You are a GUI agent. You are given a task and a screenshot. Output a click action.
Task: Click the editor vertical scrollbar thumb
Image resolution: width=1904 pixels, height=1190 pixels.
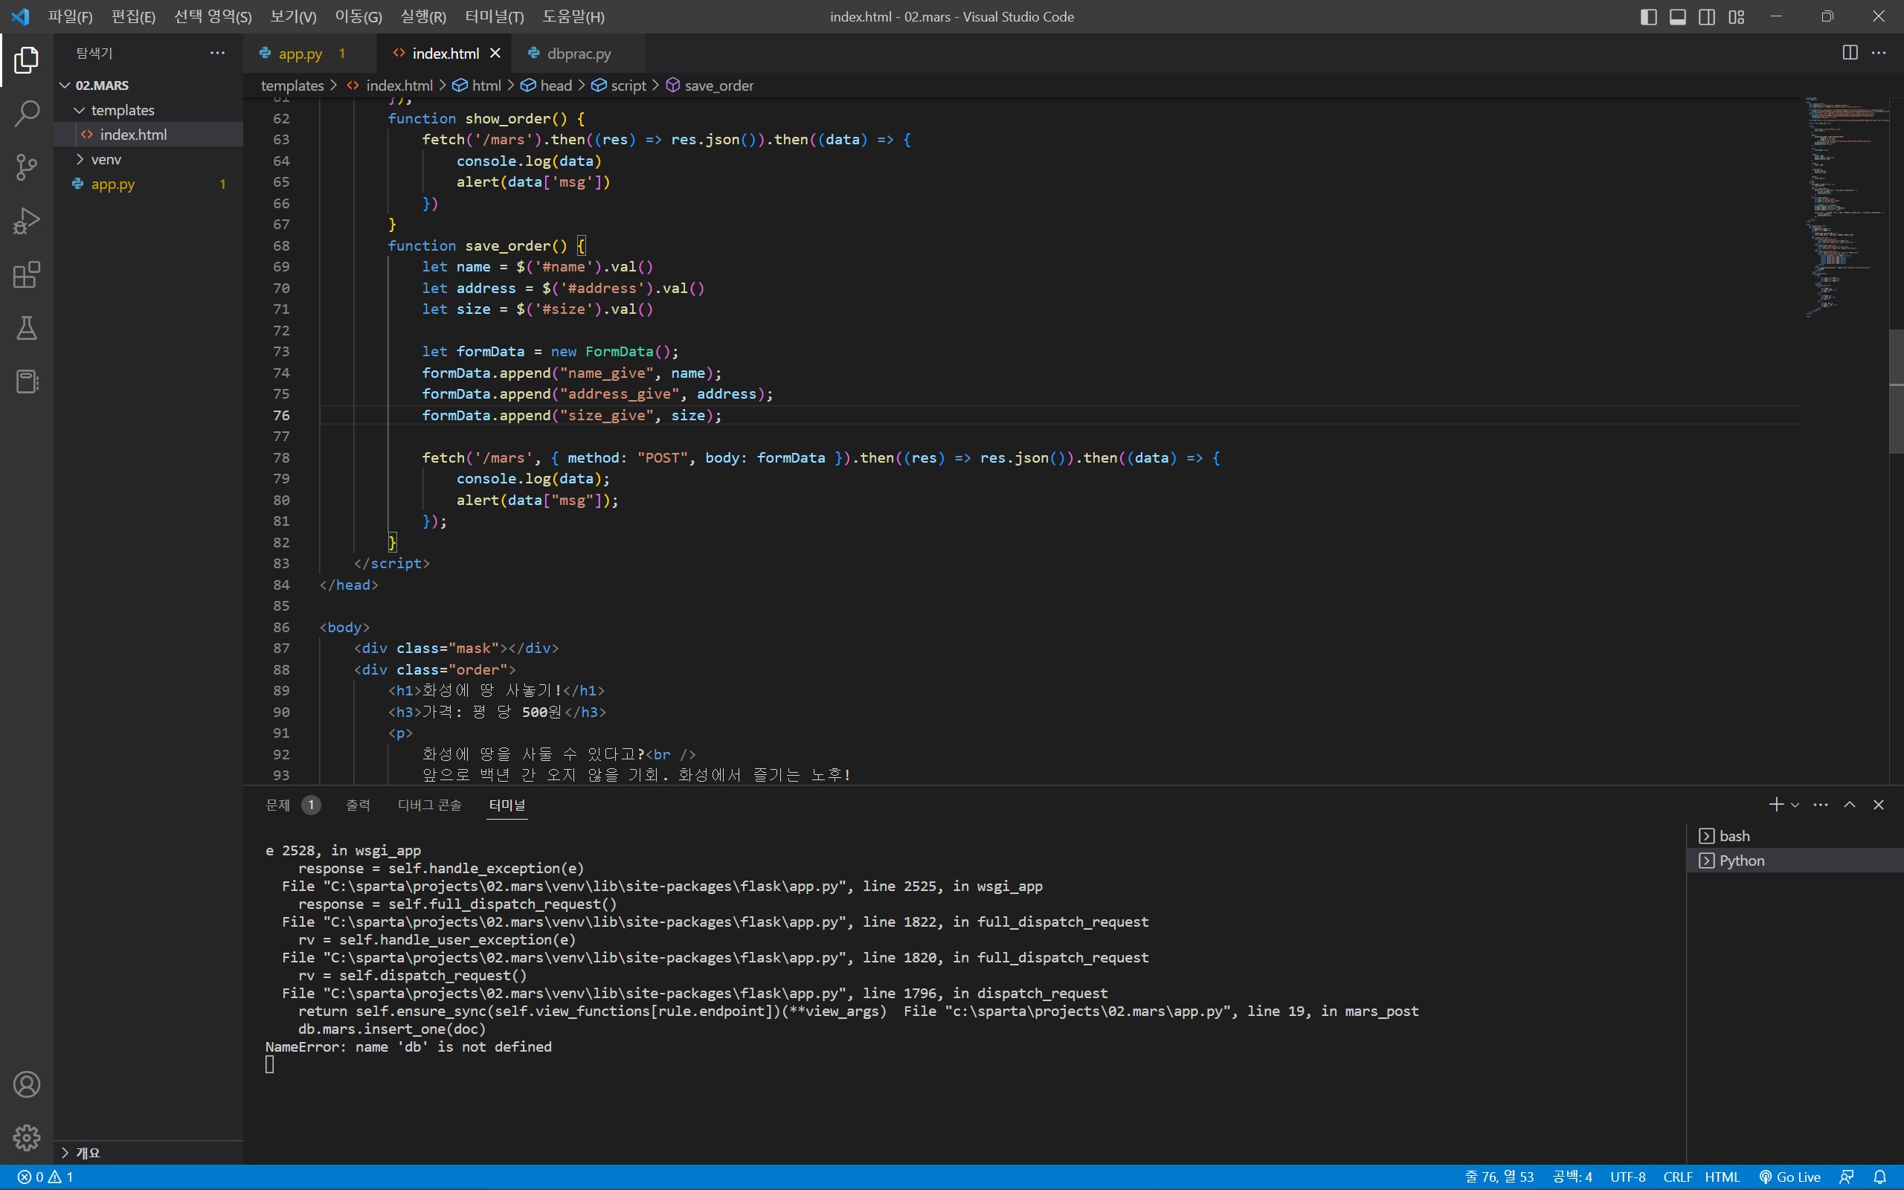click(x=1895, y=391)
